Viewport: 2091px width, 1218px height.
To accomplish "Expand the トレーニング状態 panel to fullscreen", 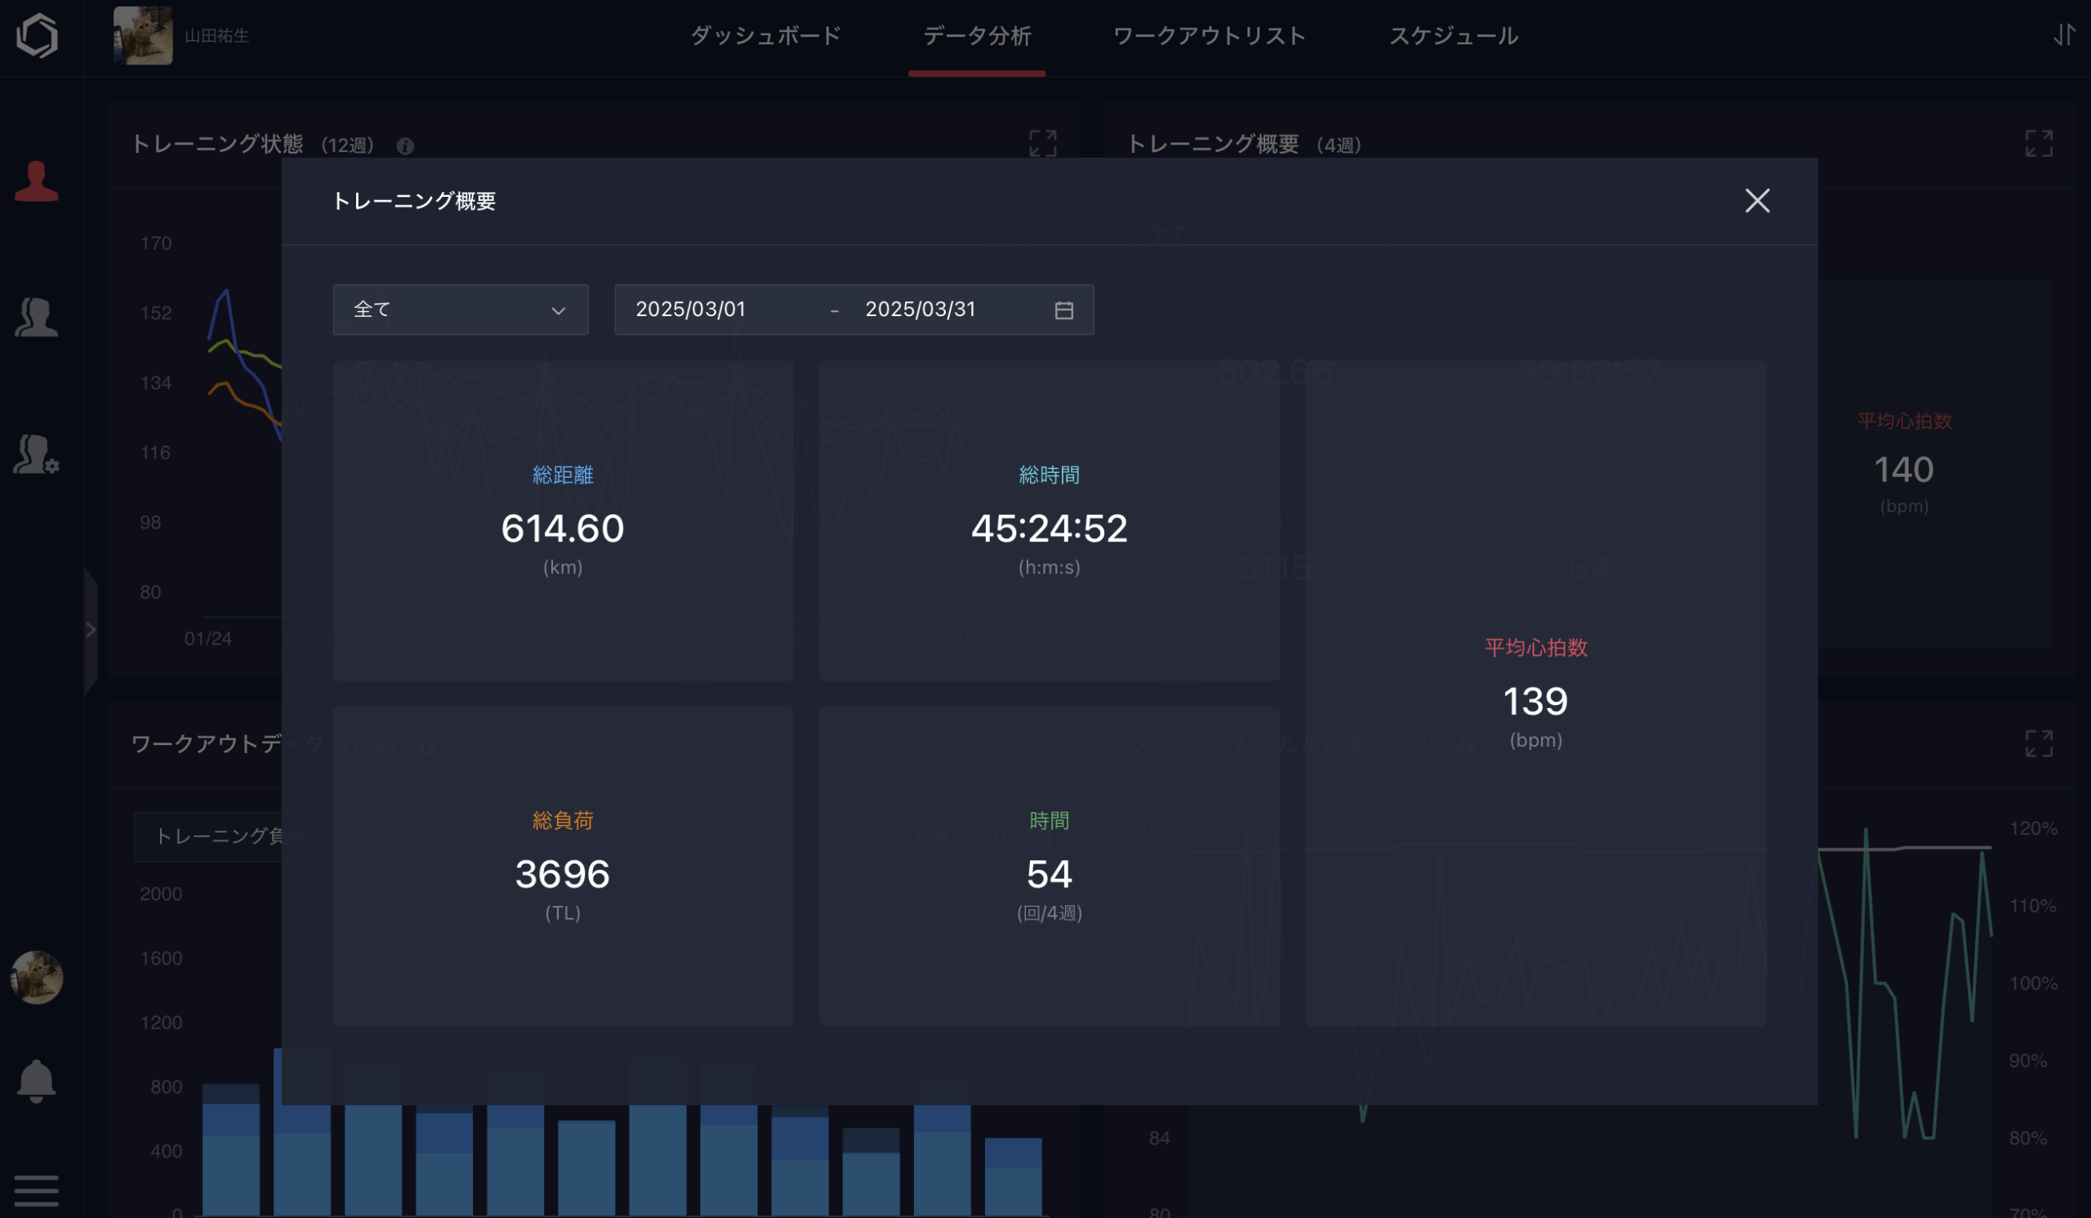I will click(x=1042, y=144).
